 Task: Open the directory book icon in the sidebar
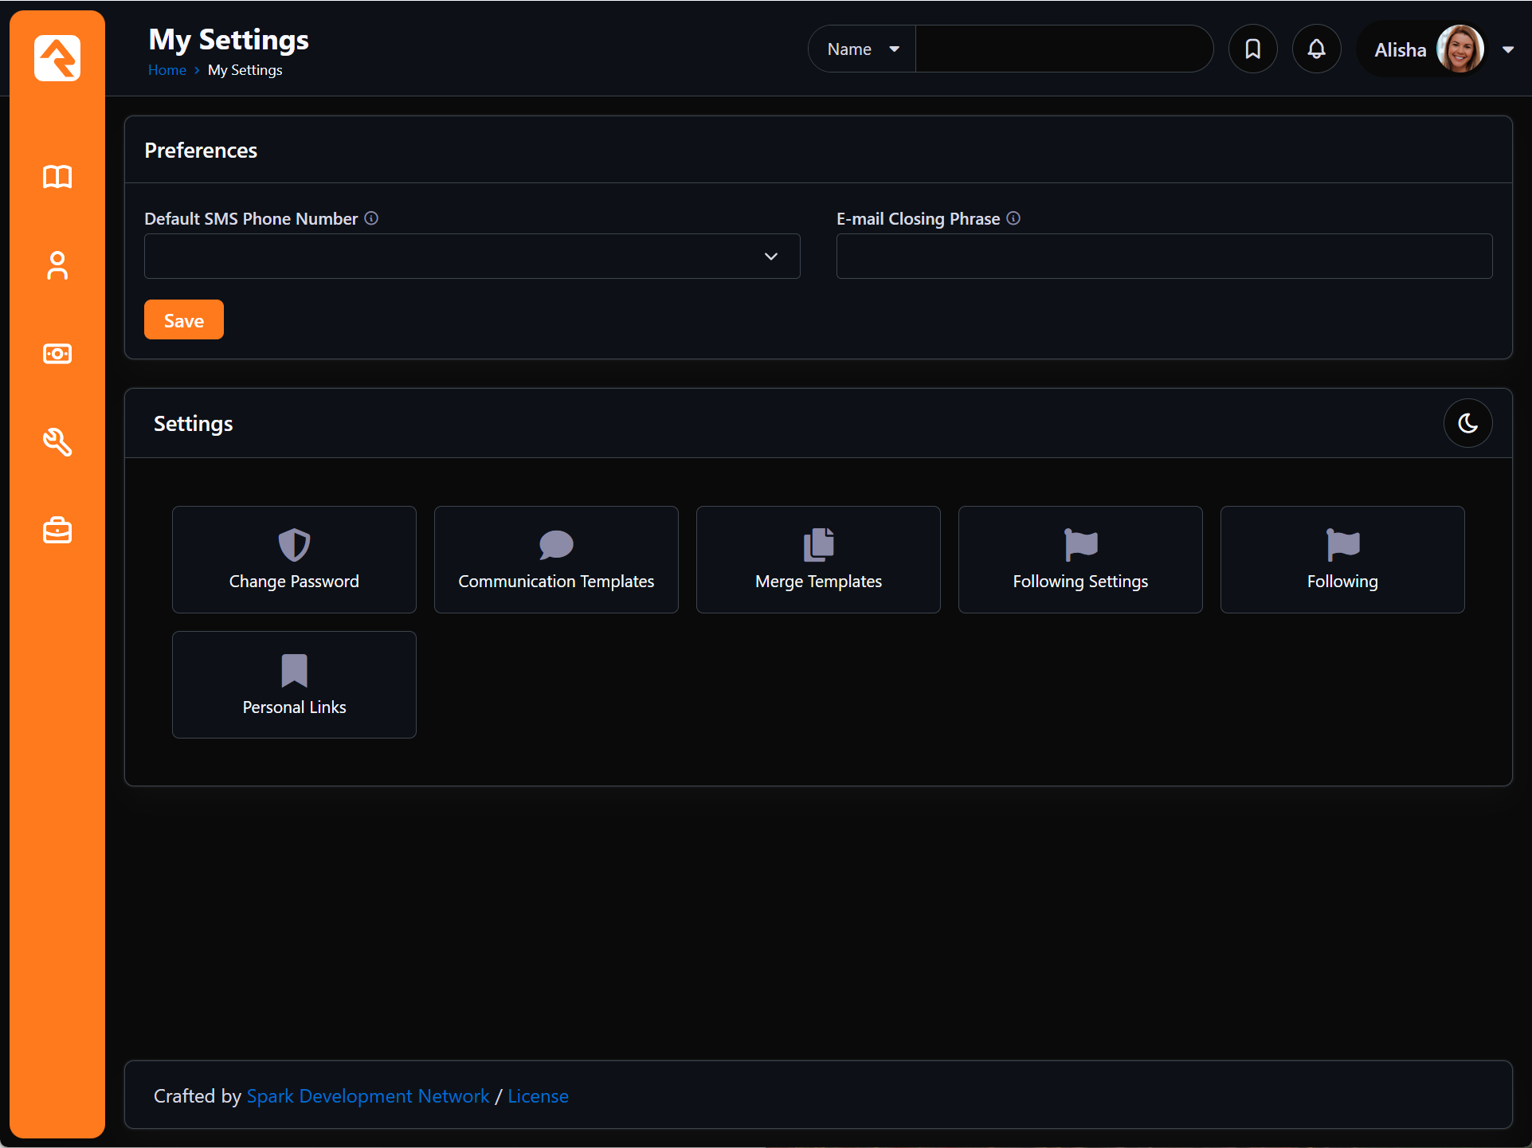click(57, 177)
